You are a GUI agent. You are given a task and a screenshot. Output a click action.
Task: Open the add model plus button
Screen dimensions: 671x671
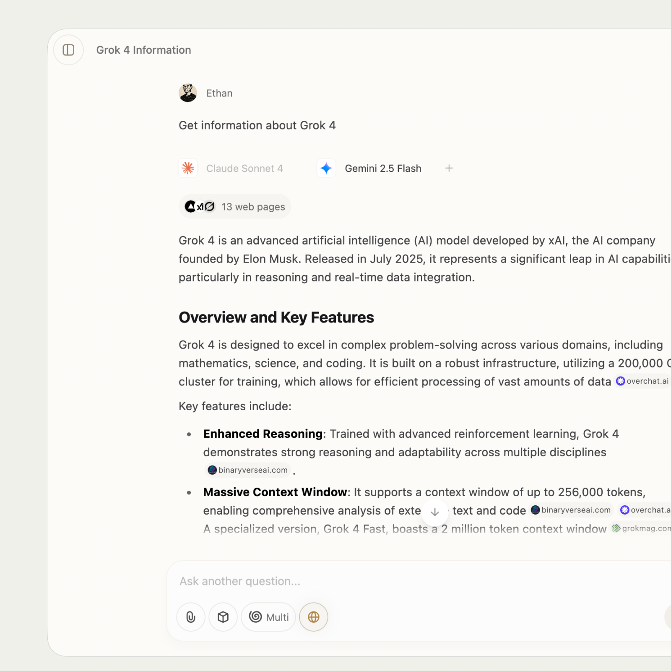pyautogui.click(x=448, y=168)
